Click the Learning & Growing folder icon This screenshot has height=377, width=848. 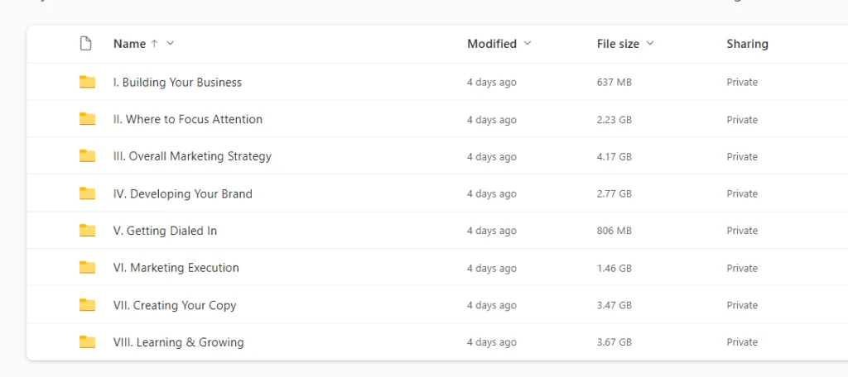pyautogui.click(x=87, y=342)
